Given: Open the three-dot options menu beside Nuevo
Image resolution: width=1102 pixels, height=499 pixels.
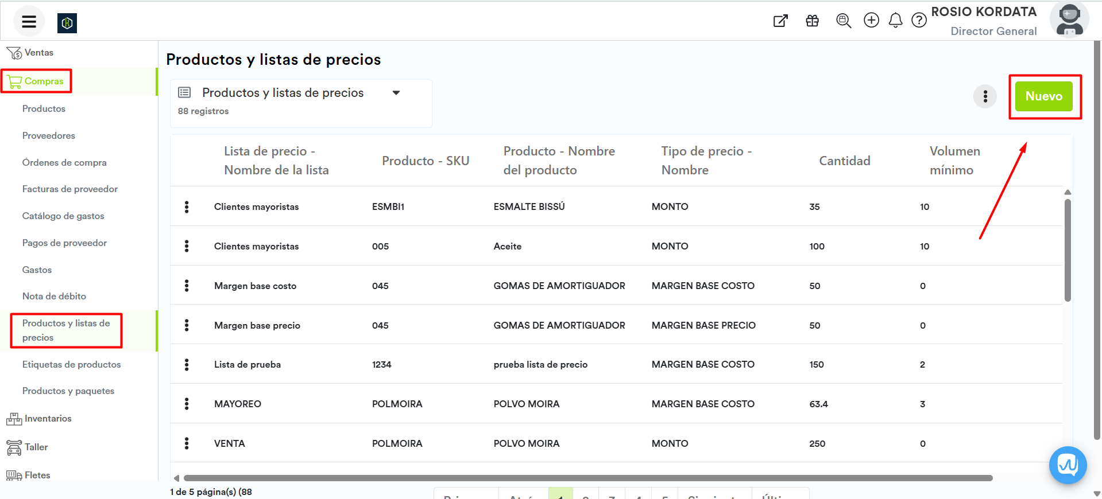Looking at the screenshot, I should click(985, 96).
